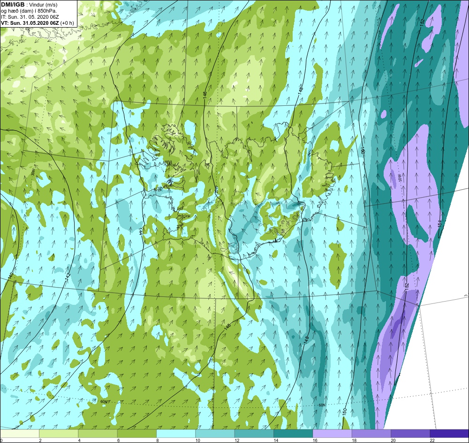This screenshot has width=469, height=443.
Task: Select the 'IT: Sun. 31. 05. 2020 06Z' line
Action: point(29,17)
